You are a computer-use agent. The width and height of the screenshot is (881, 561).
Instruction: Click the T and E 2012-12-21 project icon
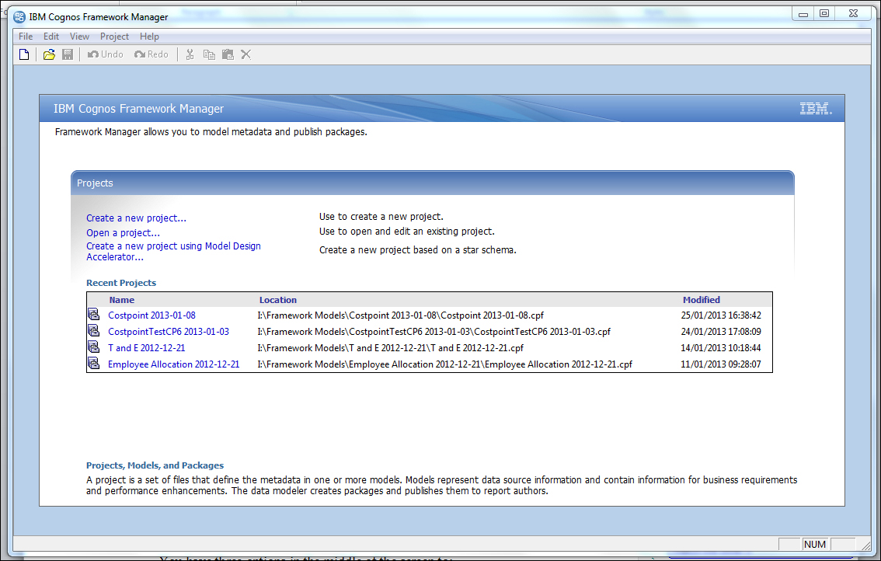(93, 347)
